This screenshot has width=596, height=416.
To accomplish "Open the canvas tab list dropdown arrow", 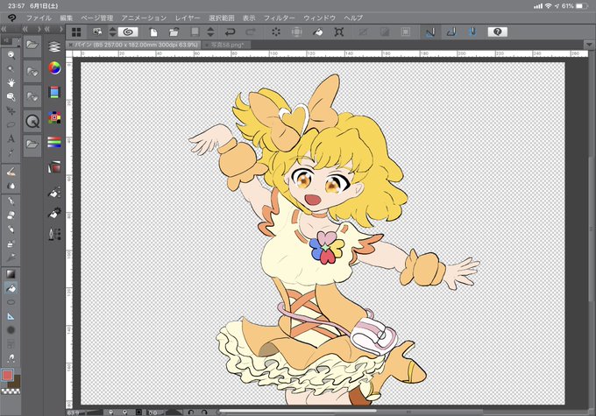I will click(x=589, y=45).
